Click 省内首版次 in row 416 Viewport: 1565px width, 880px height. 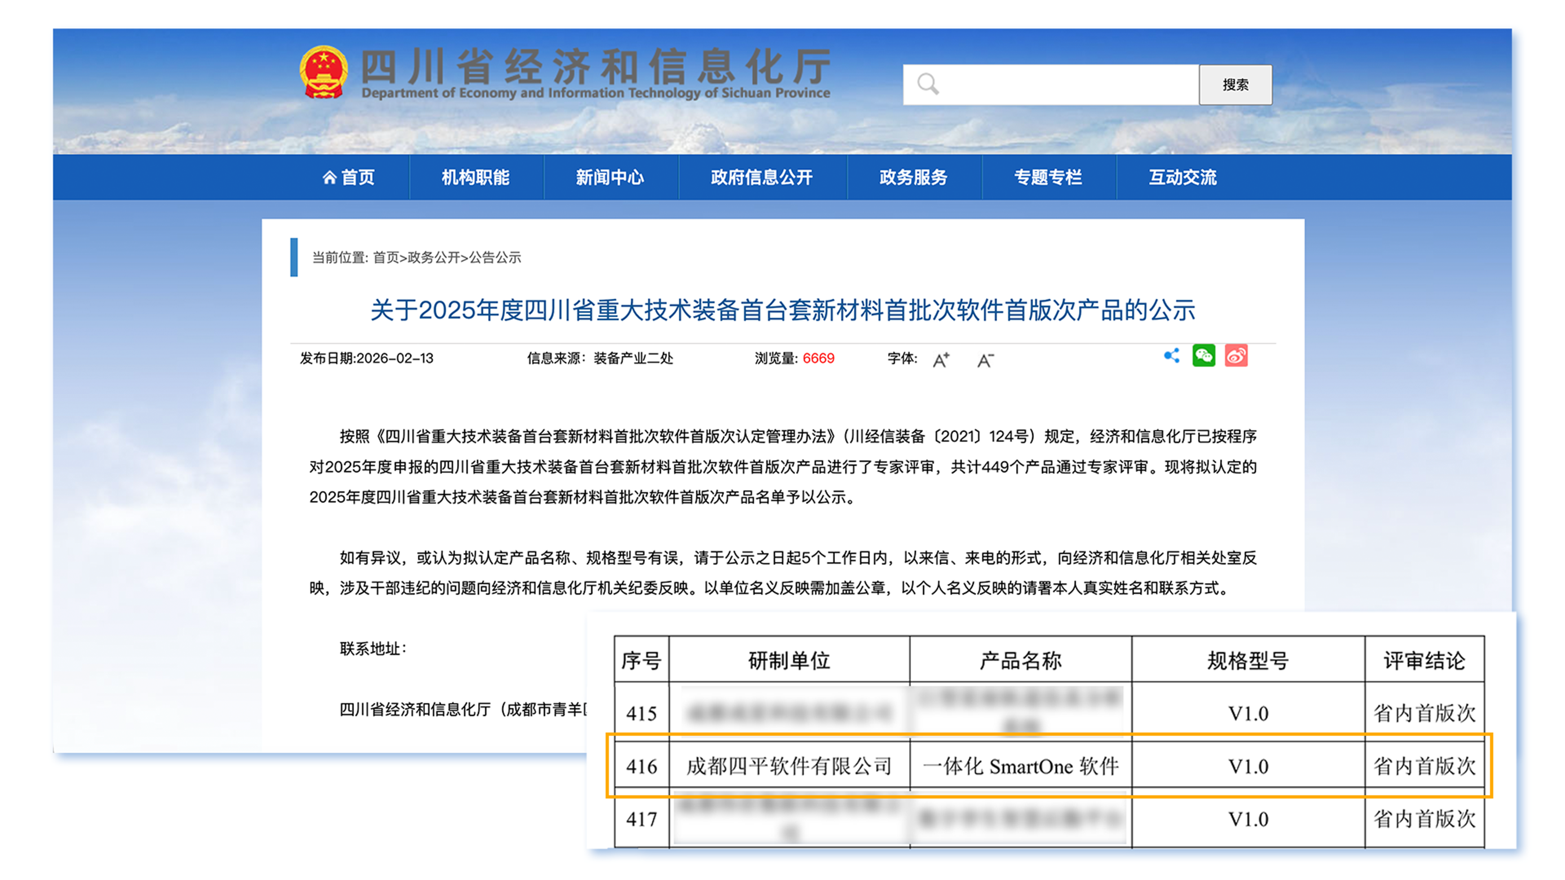(1425, 766)
